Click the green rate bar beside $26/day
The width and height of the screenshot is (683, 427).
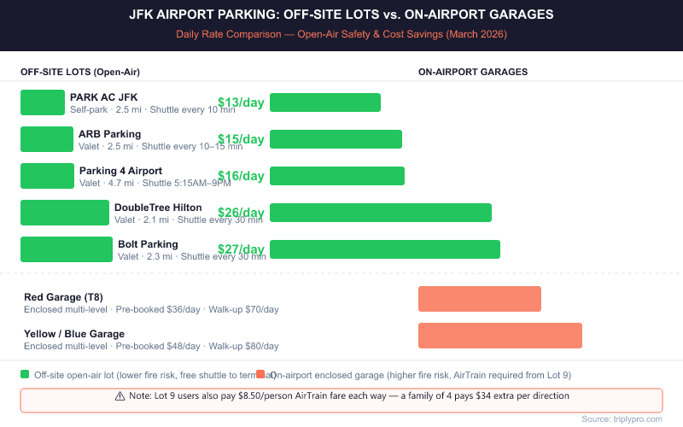coord(381,213)
